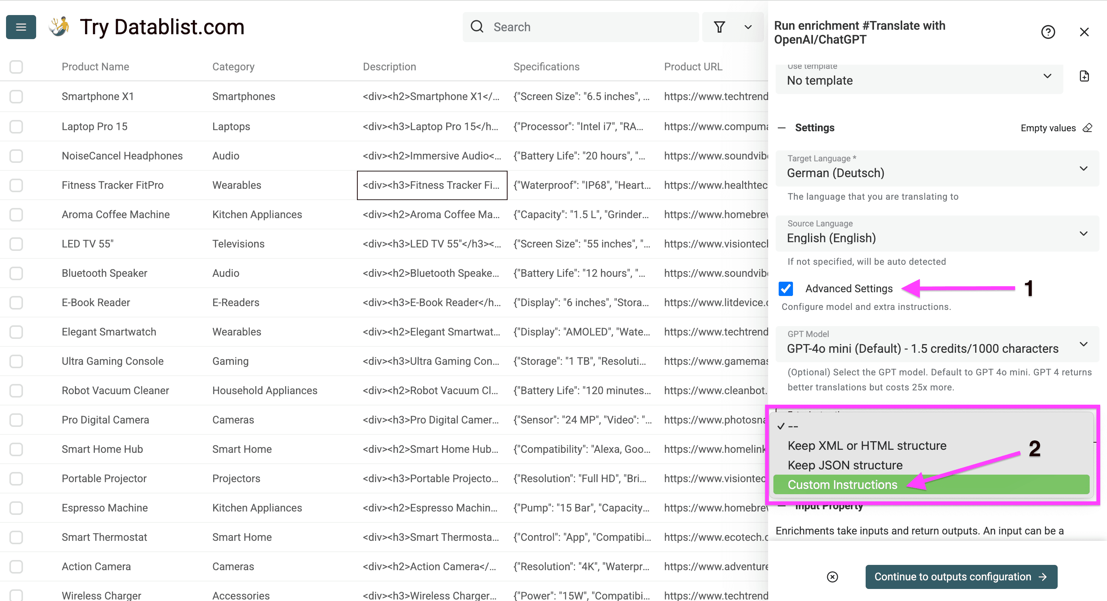This screenshot has height=601, width=1107.
Task: Open the Target Language dropdown
Action: (1083, 168)
